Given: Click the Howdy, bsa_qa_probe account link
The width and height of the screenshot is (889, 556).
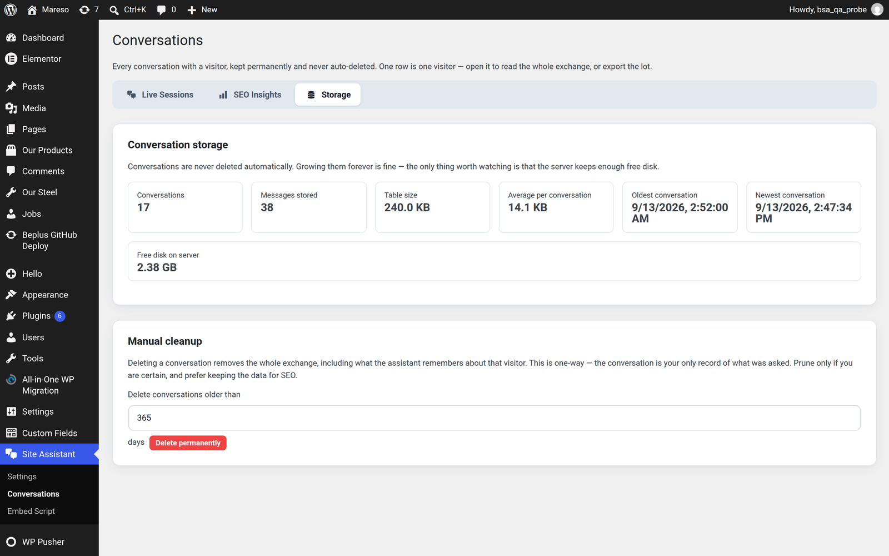Looking at the screenshot, I should click(836, 10).
